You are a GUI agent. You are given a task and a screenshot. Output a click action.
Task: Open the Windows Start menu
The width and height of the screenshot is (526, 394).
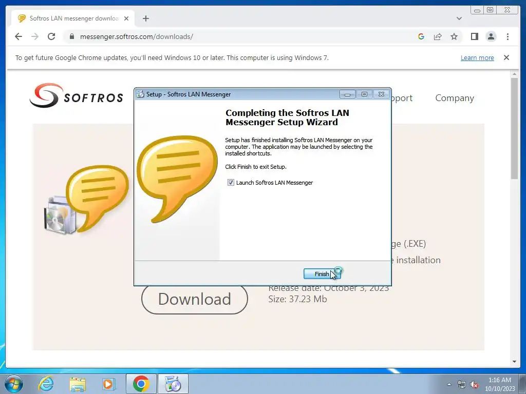[x=14, y=384]
